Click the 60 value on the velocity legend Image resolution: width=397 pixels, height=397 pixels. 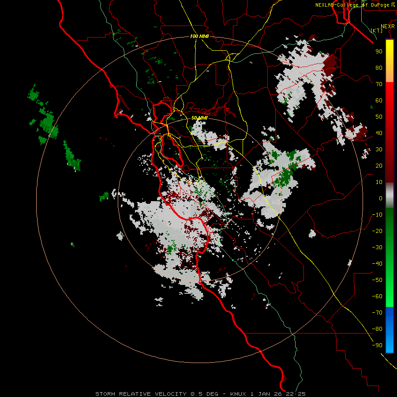tap(379, 101)
